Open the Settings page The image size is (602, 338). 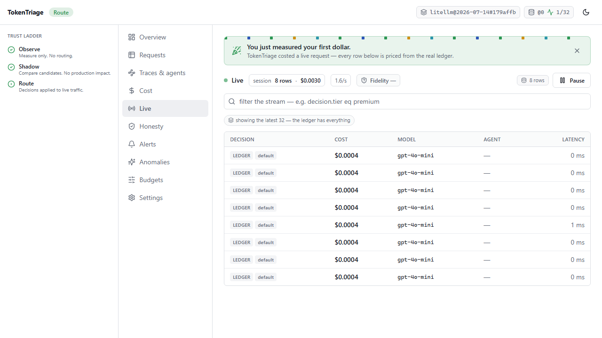[165, 198]
